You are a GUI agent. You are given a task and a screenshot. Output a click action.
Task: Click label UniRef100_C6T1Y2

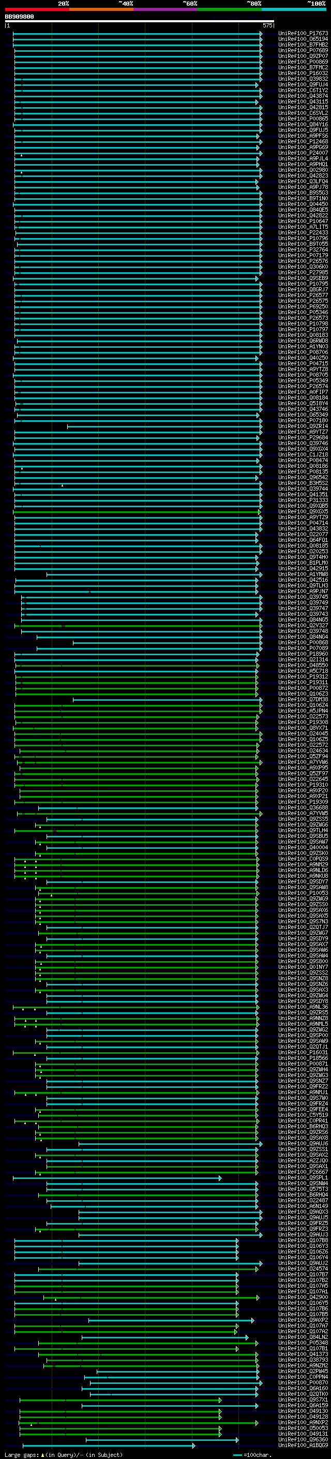tap(303, 90)
